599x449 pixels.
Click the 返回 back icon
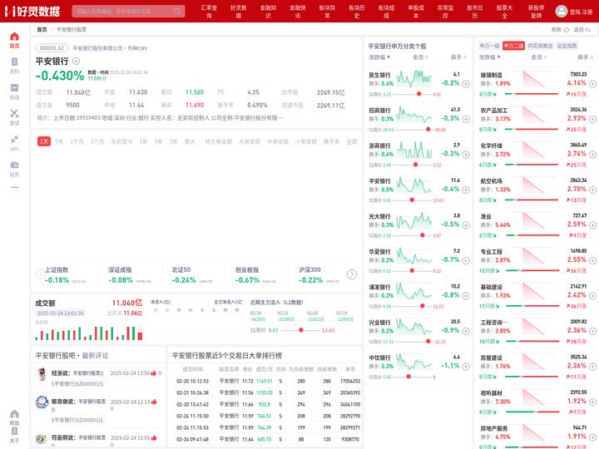(x=588, y=29)
